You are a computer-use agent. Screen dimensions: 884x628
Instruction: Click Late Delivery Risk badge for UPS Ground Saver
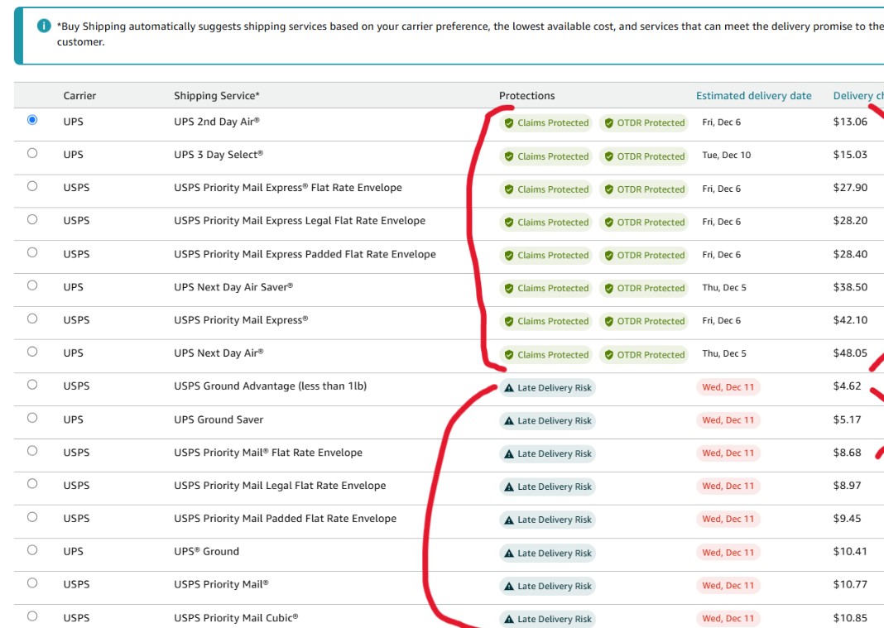(x=547, y=420)
